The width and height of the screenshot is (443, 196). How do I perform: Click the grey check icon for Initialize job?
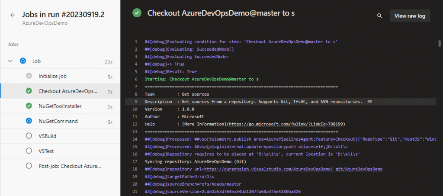[x=29, y=76]
